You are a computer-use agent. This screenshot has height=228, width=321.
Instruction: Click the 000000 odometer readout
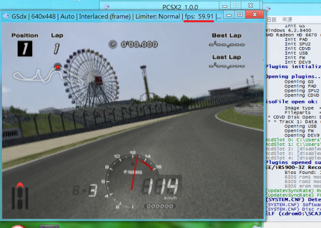160,206
